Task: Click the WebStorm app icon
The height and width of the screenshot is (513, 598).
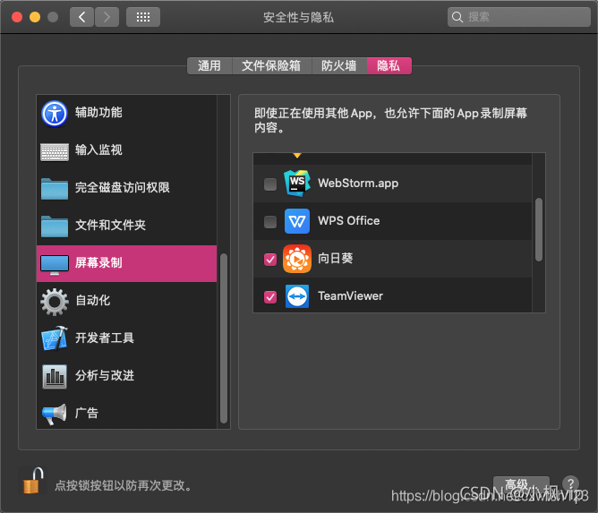Action: point(297,184)
